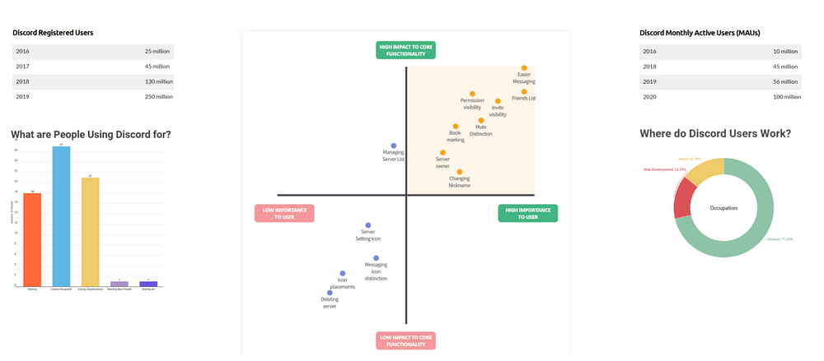Click the Permission visibility orange dot

[472, 94]
